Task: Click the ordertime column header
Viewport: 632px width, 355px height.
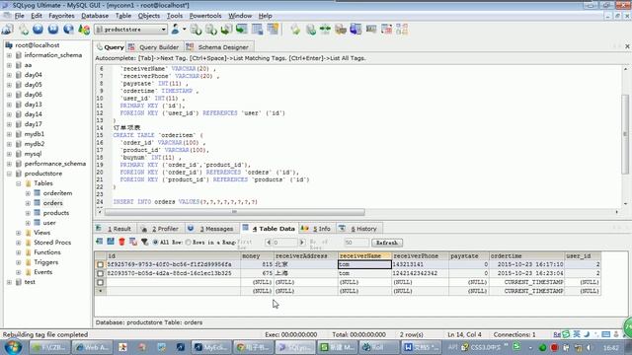Action: pyautogui.click(x=526, y=256)
